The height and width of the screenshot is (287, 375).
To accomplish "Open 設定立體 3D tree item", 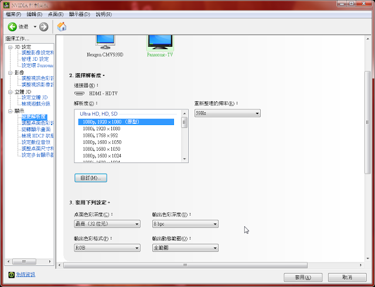I will [35, 98].
